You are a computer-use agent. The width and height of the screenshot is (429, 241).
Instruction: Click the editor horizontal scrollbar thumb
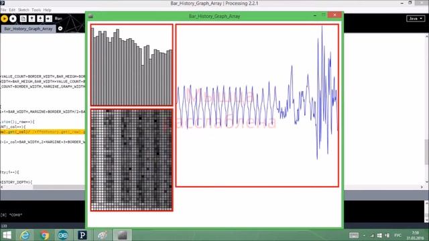click(x=59, y=187)
